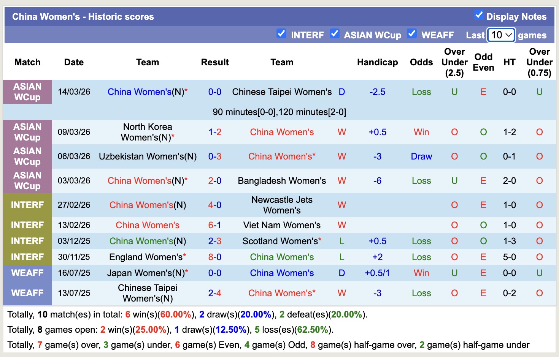Click the INTERF label beside the 27/02/26 match
Image resolution: width=559 pixels, height=357 pixels.
[x=27, y=205]
